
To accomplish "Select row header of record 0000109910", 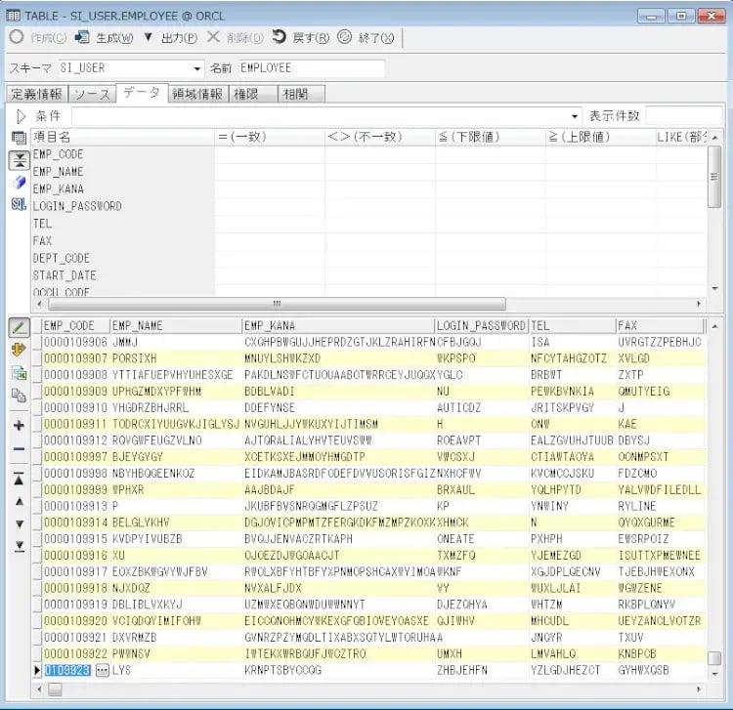I will coord(36,406).
